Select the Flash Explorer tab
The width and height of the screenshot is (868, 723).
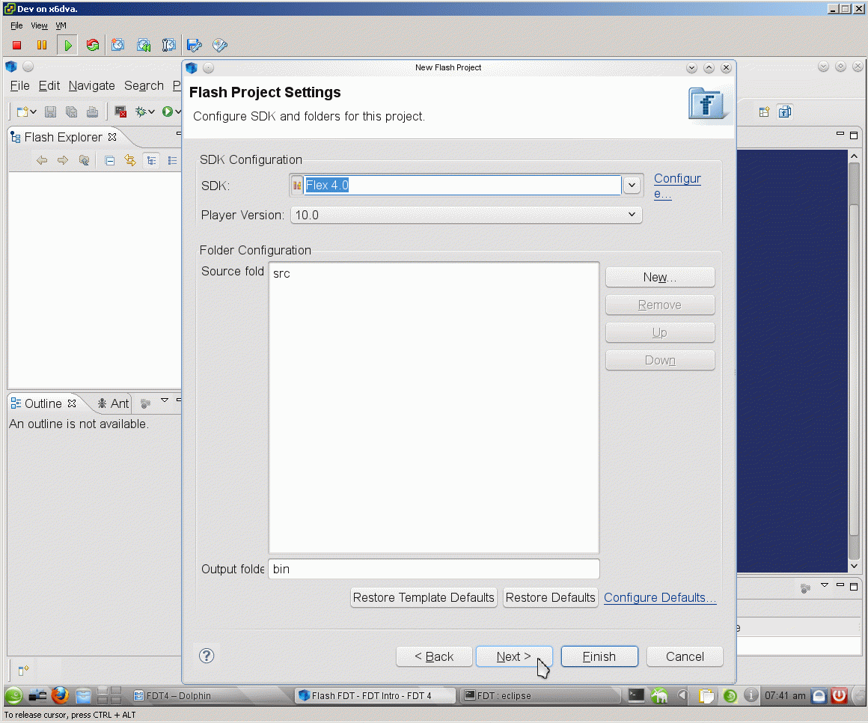tap(63, 137)
